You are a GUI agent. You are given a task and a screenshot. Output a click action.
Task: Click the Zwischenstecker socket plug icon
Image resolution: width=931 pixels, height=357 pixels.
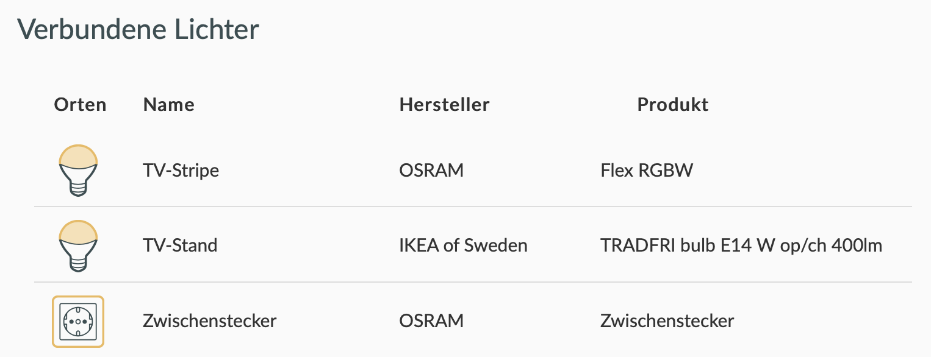click(x=78, y=321)
